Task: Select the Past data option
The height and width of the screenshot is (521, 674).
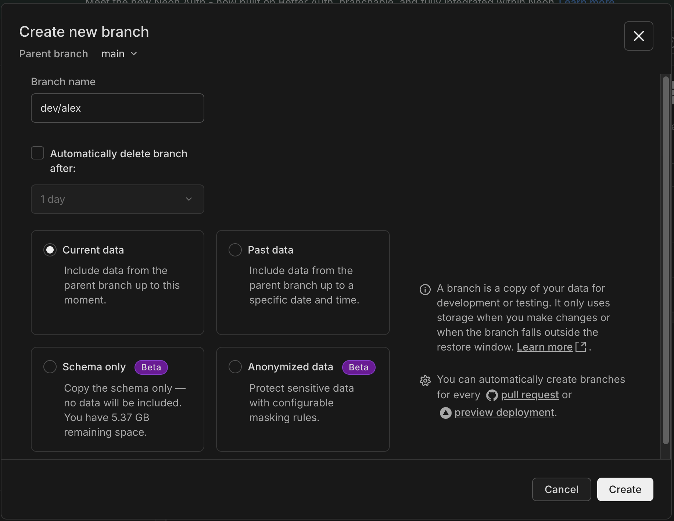Action: 235,249
